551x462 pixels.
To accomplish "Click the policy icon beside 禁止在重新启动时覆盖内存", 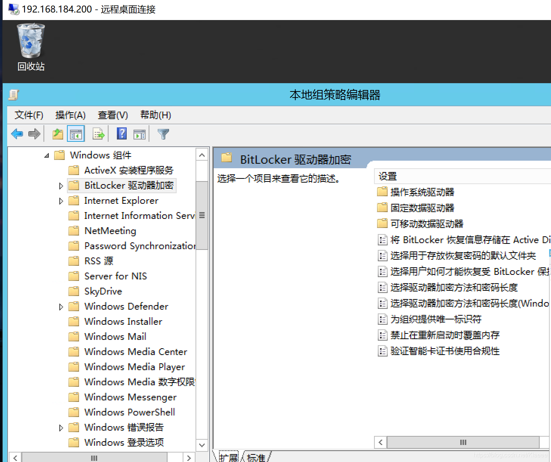I will coord(383,335).
